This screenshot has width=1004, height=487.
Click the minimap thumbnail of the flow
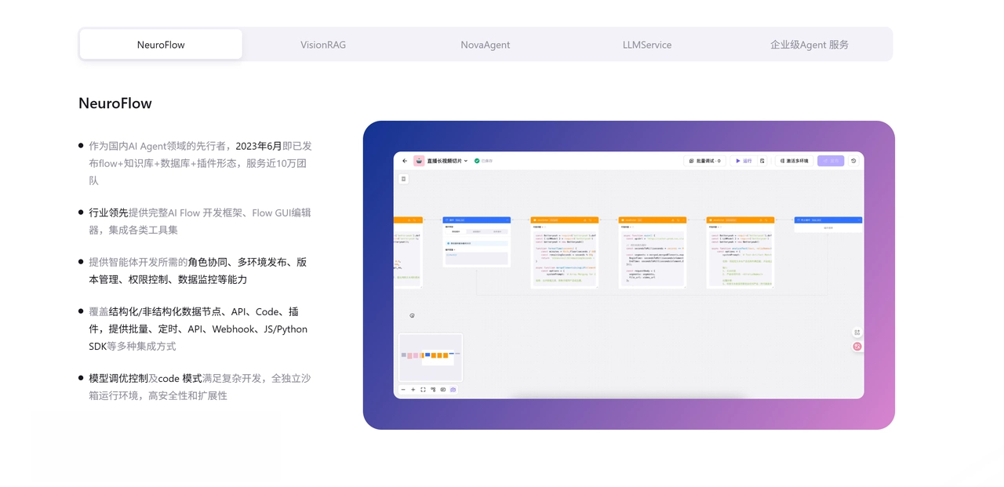pyautogui.click(x=431, y=356)
